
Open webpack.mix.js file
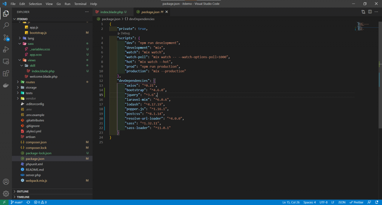[52, 181]
